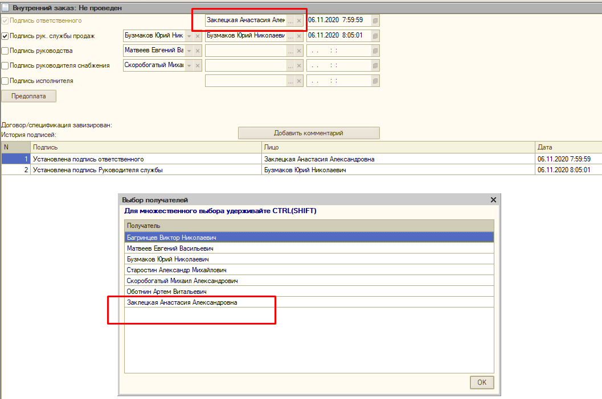Click into Бузмаков Юрий Николаеви signer text field
This screenshot has width=602, height=399.
click(x=245, y=36)
